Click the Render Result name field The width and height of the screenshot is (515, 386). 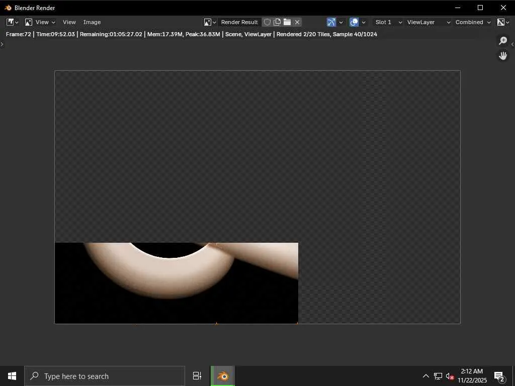pyautogui.click(x=239, y=22)
